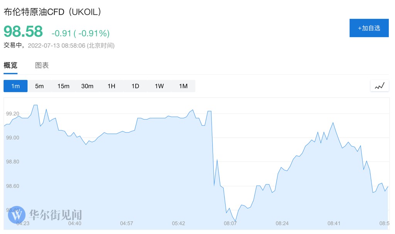Set chart to 1W timeframe

(159, 86)
